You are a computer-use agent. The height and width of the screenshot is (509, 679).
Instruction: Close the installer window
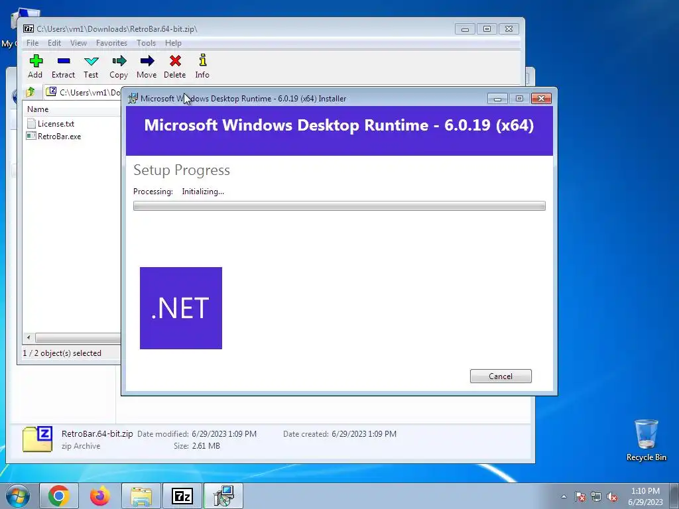[x=541, y=99]
